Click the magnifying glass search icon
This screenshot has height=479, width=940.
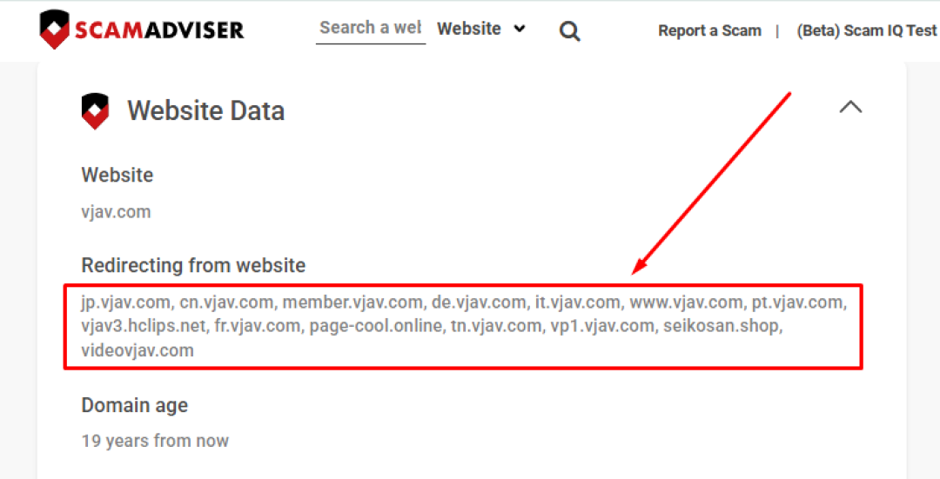point(569,30)
